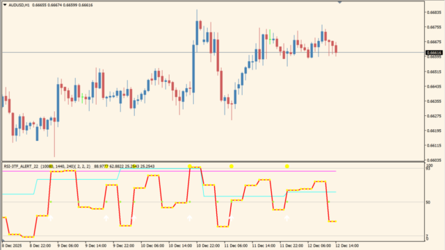
Task: Select the second white up arrow from the left
Action: 106,217
